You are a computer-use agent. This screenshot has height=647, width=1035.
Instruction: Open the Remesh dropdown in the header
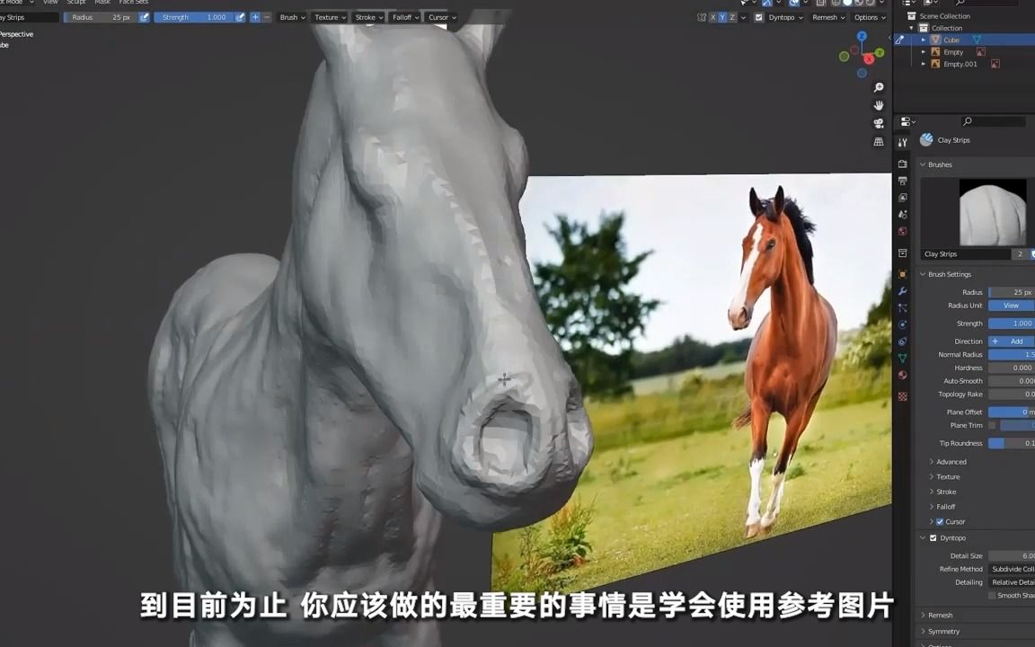click(x=827, y=16)
